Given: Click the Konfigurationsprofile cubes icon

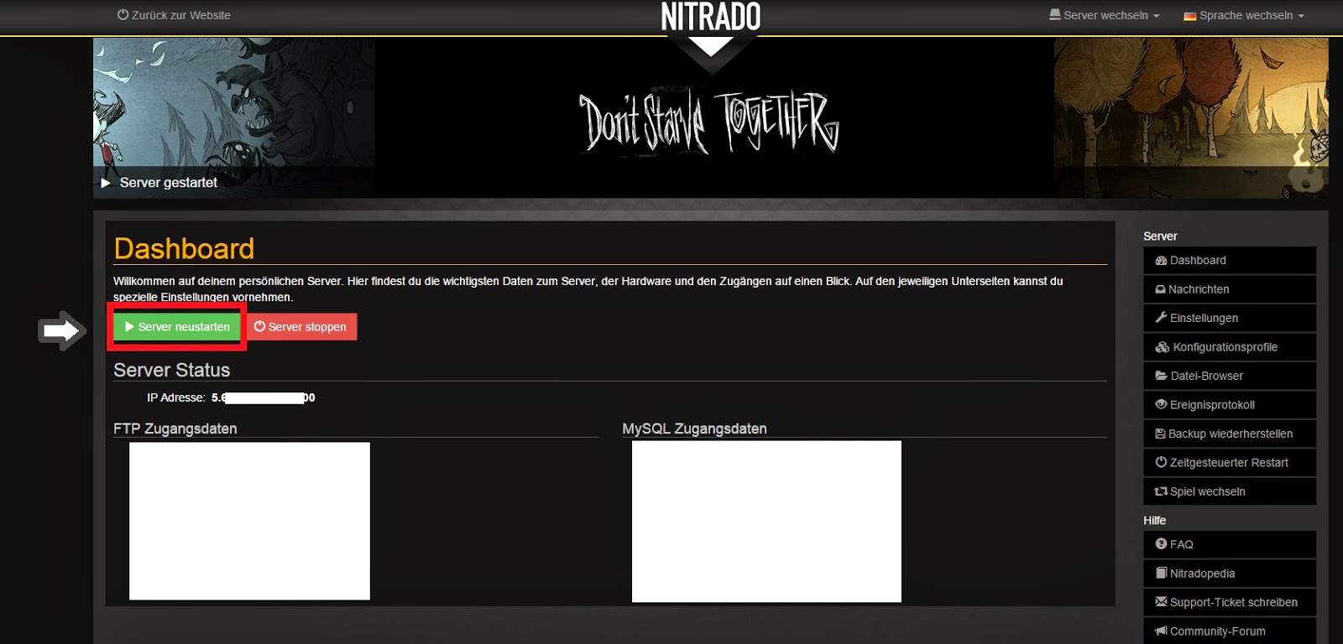Looking at the screenshot, I should (x=1163, y=347).
